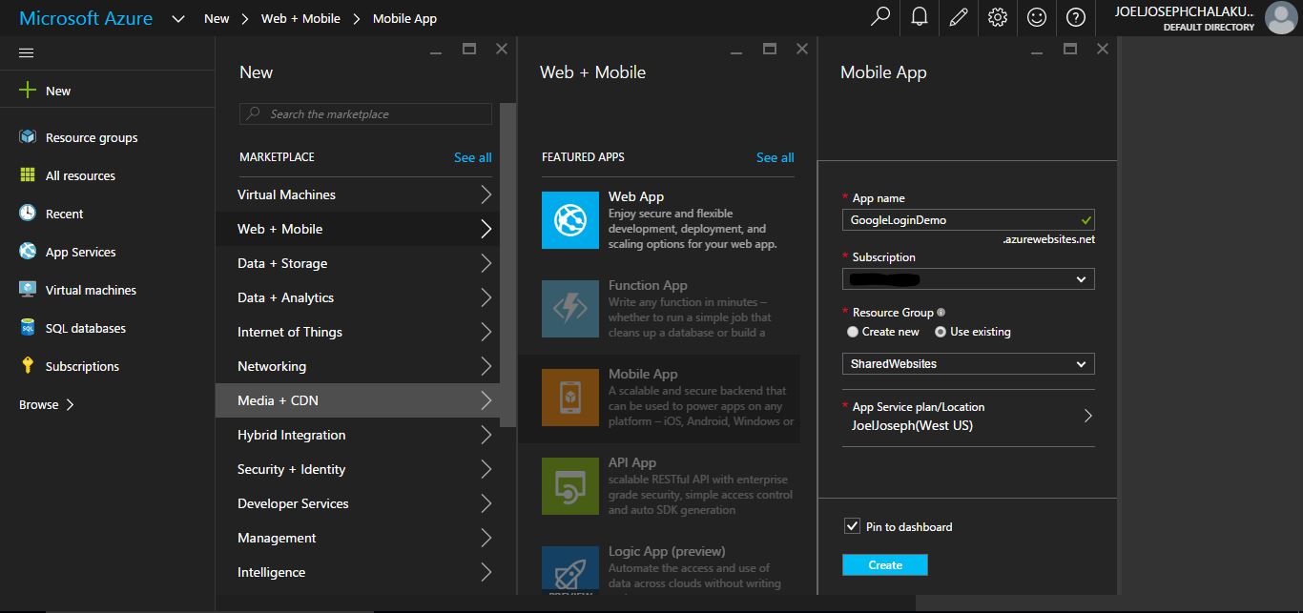Expand the Browse chevron in sidebar
Image resolution: width=1303 pixels, height=613 pixels.
[71, 404]
